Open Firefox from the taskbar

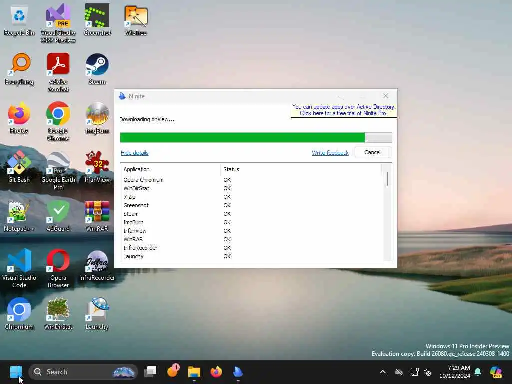(x=216, y=372)
